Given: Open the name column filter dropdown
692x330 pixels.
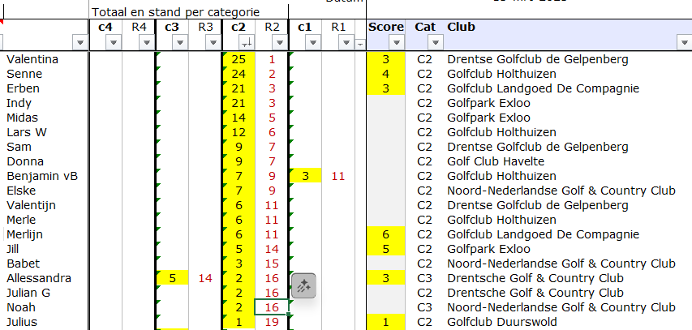Looking at the screenshot, I should pos(80,43).
